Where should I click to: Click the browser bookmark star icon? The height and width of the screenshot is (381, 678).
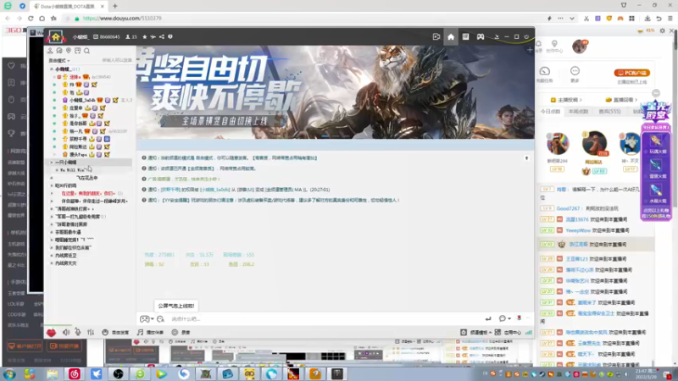pyautogui.click(x=53, y=19)
